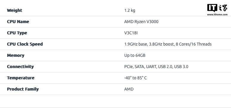
Task: Select the Product Family label
Action: (x=23, y=89)
